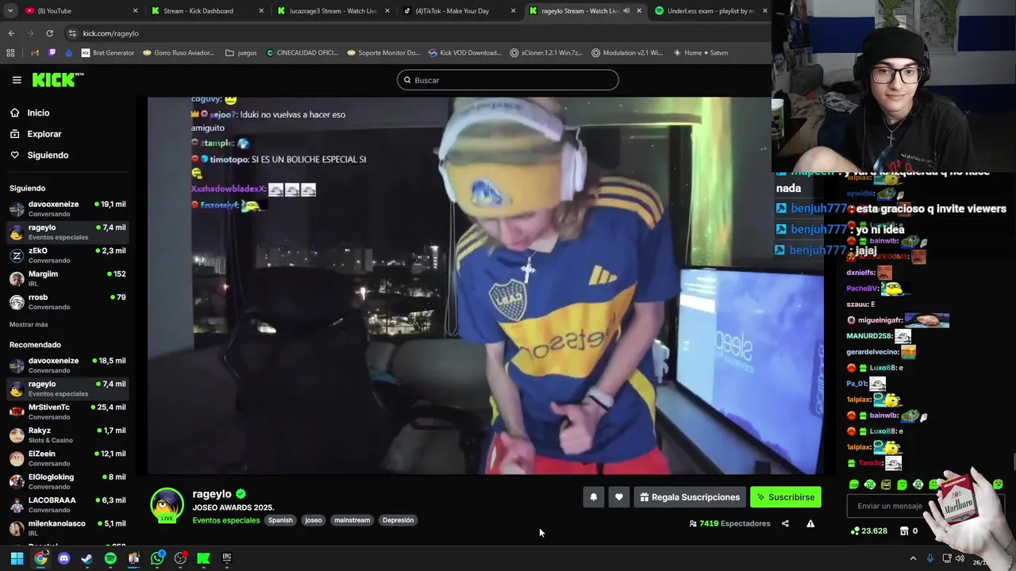
Task: Click the Enviar un mensaje chat input
Action: [889, 506]
